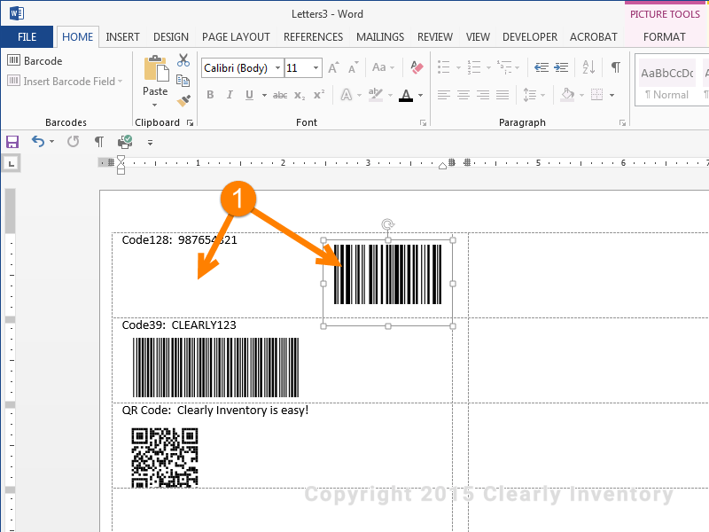The width and height of the screenshot is (709, 532).
Task: Align text left
Action: point(444,95)
